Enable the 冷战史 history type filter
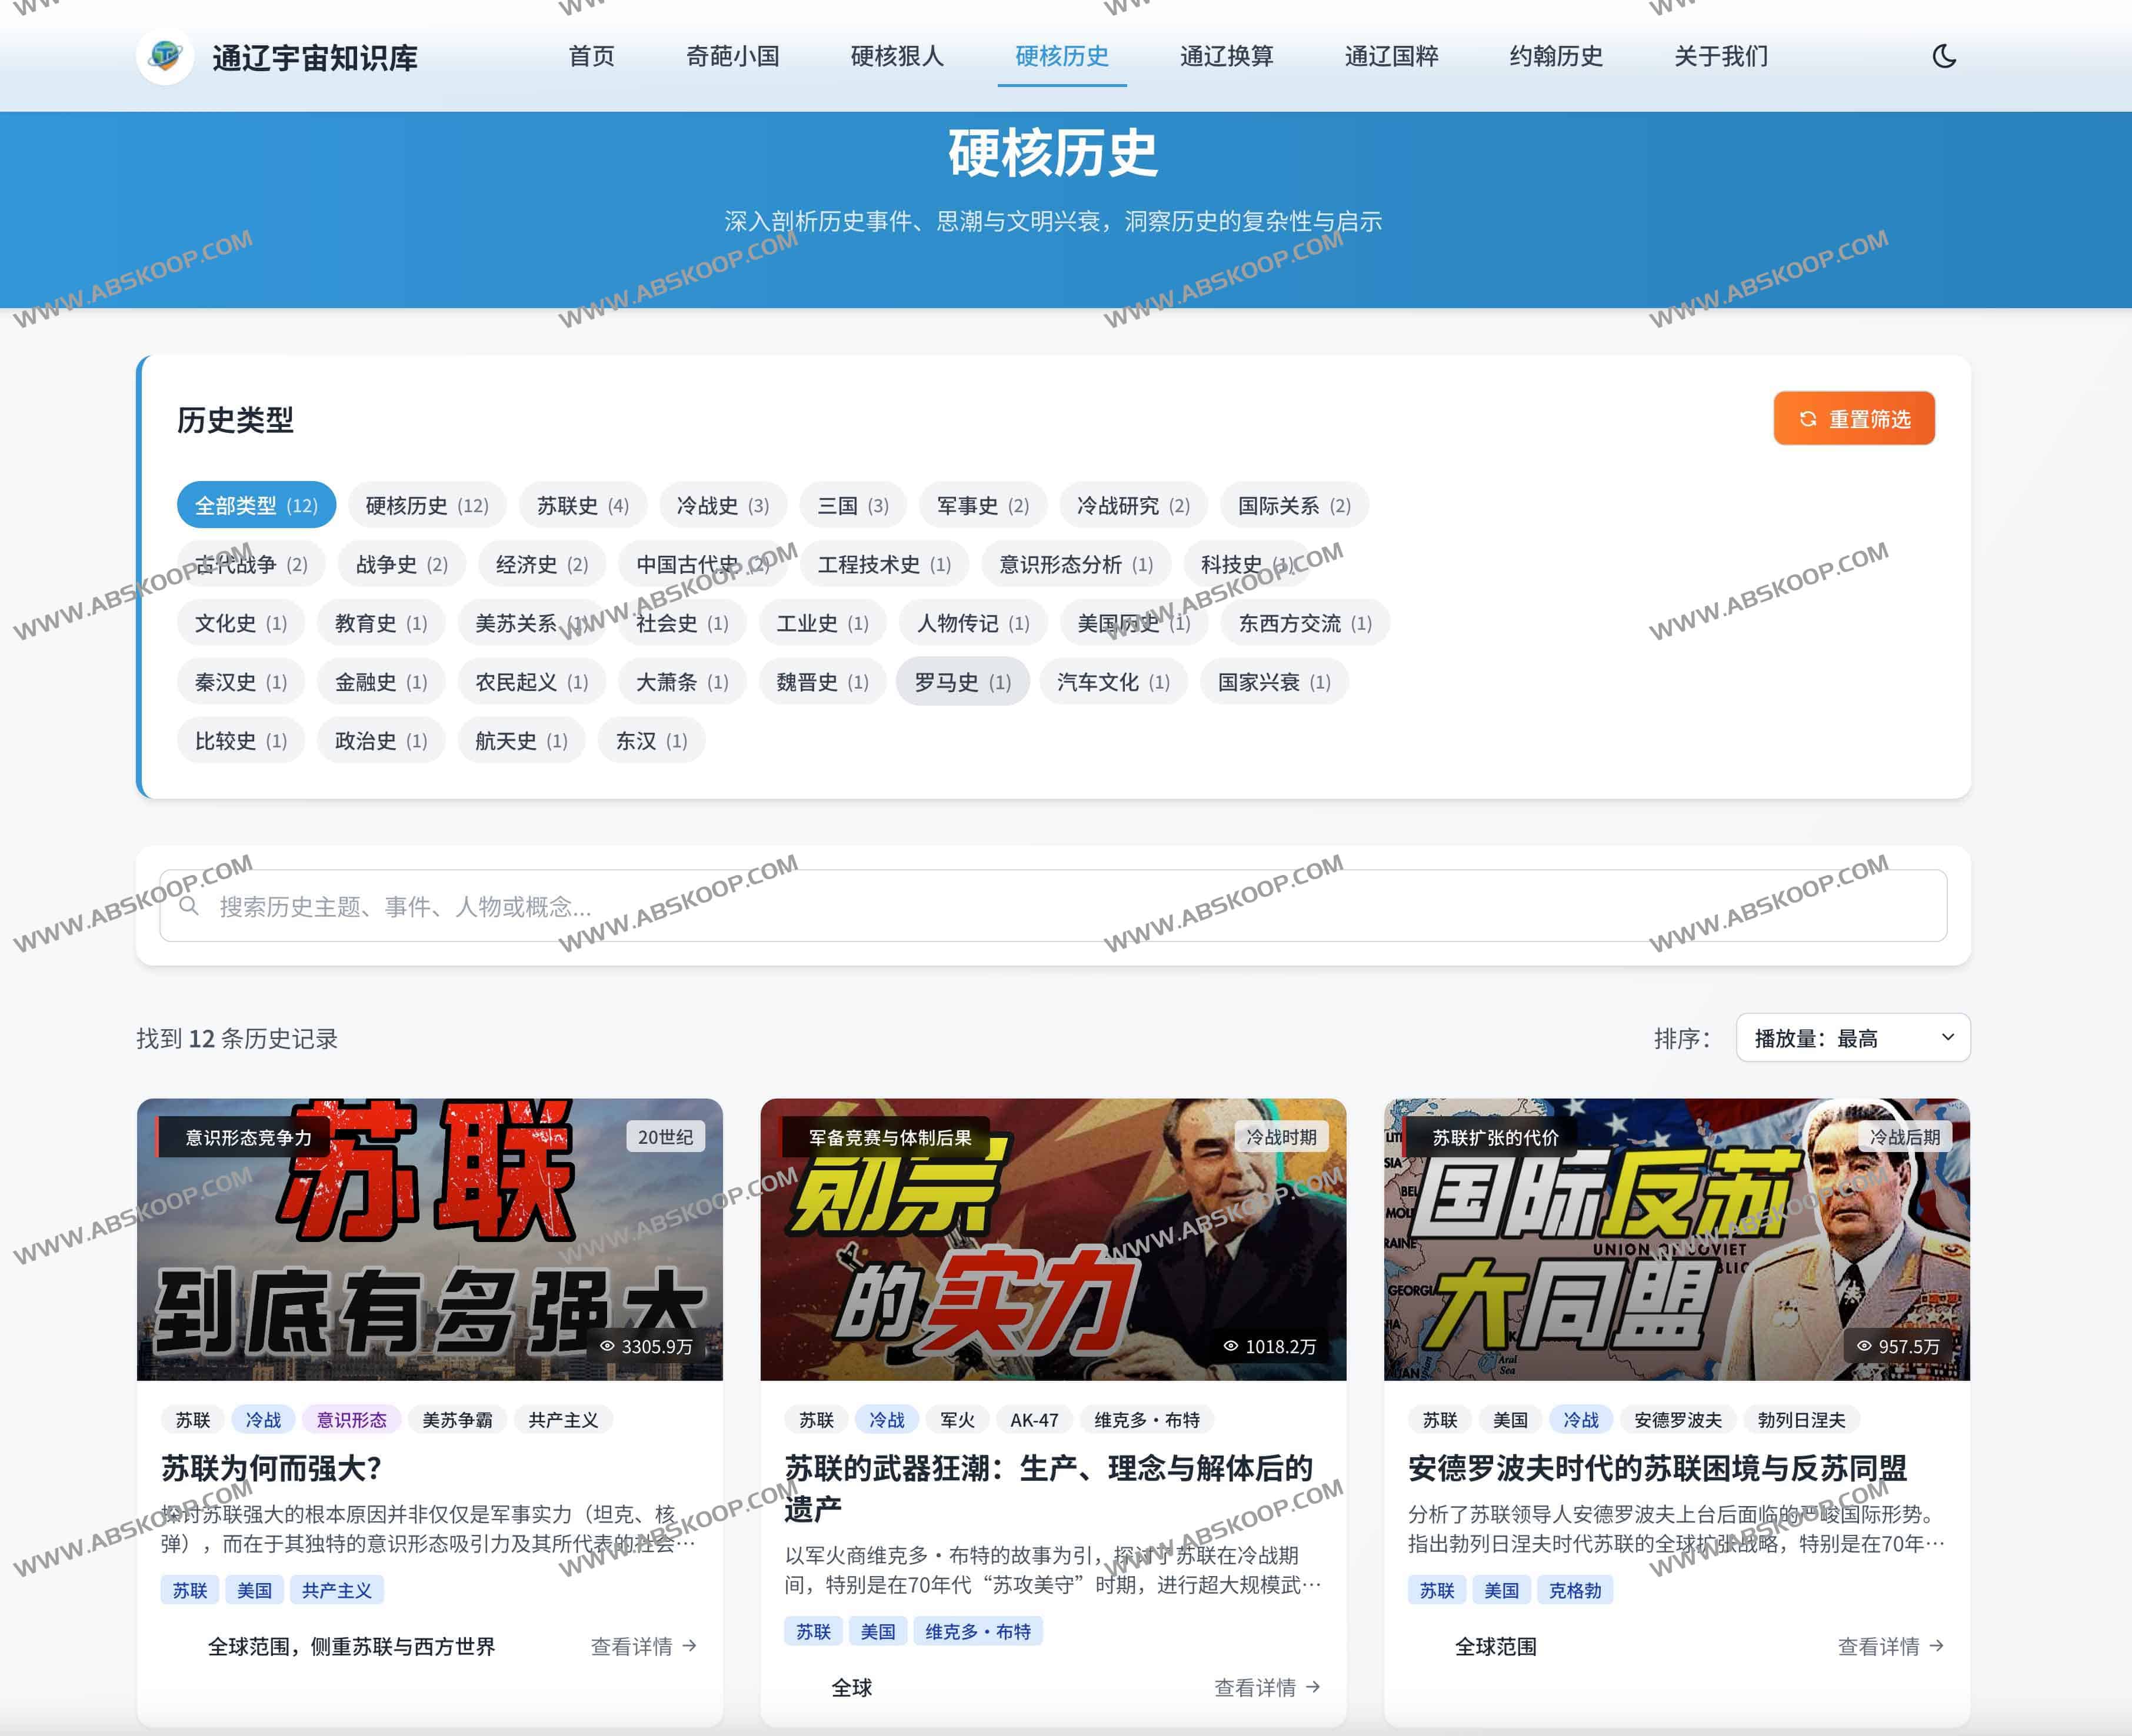This screenshot has width=2132, height=1736. pyautogui.click(x=722, y=505)
